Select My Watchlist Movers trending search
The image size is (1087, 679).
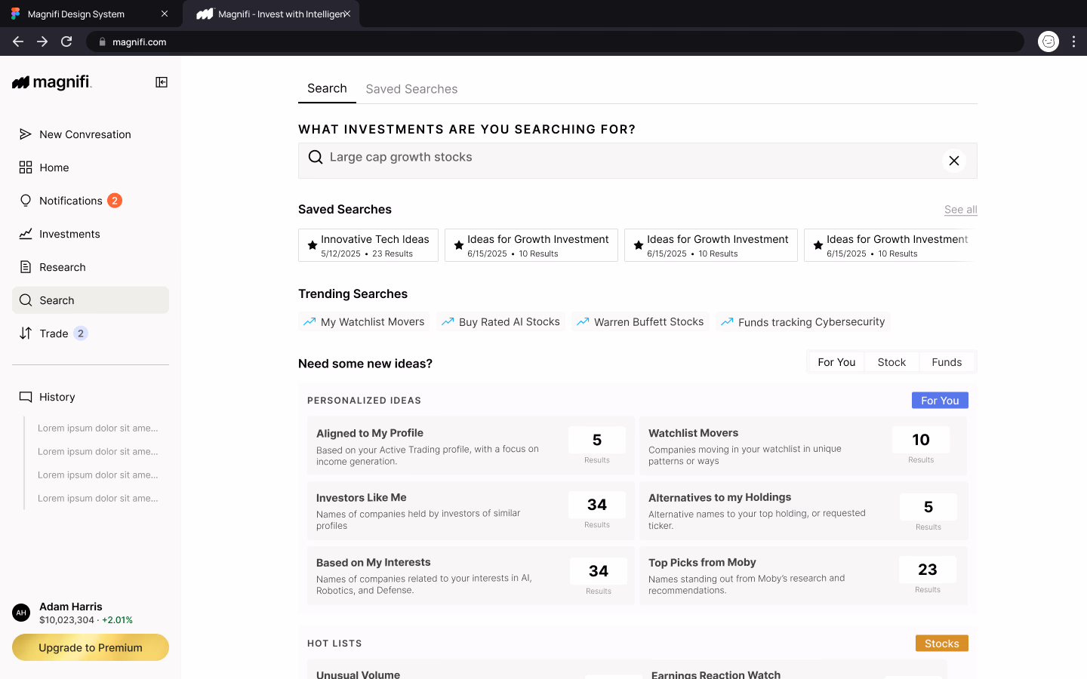coord(364,322)
